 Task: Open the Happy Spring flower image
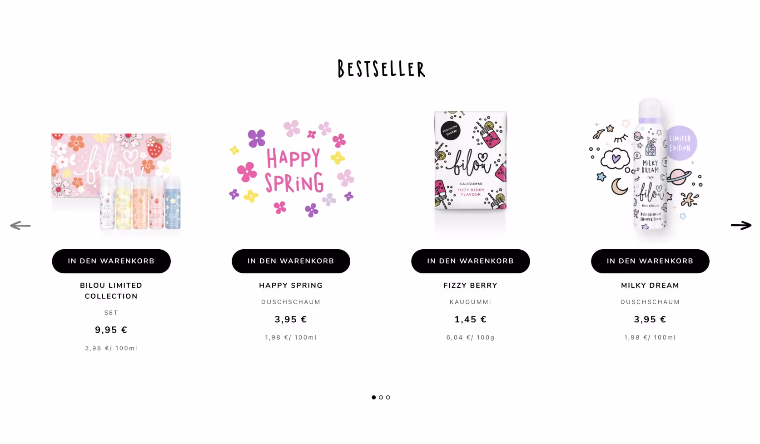coord(292,168)
